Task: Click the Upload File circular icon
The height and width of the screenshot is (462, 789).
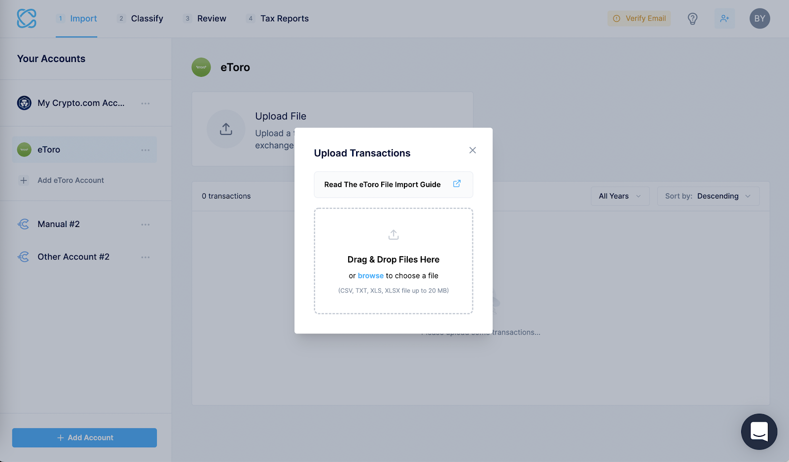Action: [226, 129]
